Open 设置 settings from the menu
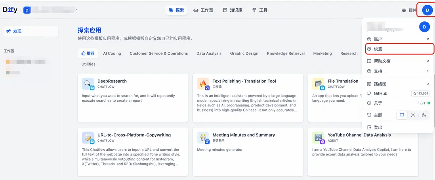Image resolution: width=435 pixels, height=180 pixels. click(x=398, y=49)
